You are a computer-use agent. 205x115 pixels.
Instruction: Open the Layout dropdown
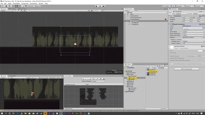coord(199,6)
